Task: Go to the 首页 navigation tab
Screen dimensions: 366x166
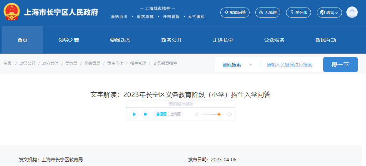Action: (x=22, y=40)
